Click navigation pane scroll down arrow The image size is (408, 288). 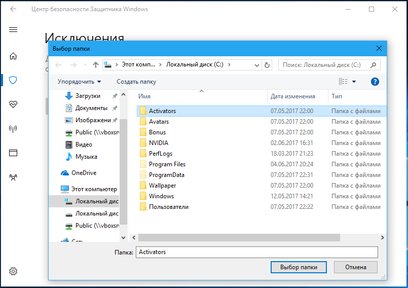tap(123, 237)
